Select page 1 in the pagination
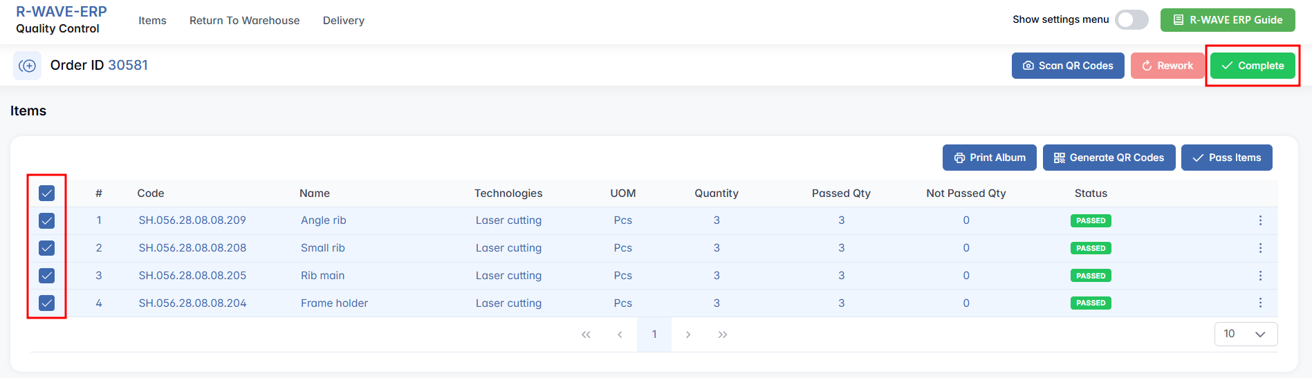 (654, 334)
